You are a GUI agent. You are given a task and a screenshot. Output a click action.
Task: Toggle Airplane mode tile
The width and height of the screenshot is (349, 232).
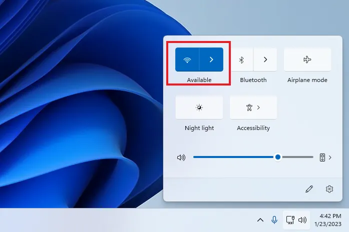coord(307,59)
